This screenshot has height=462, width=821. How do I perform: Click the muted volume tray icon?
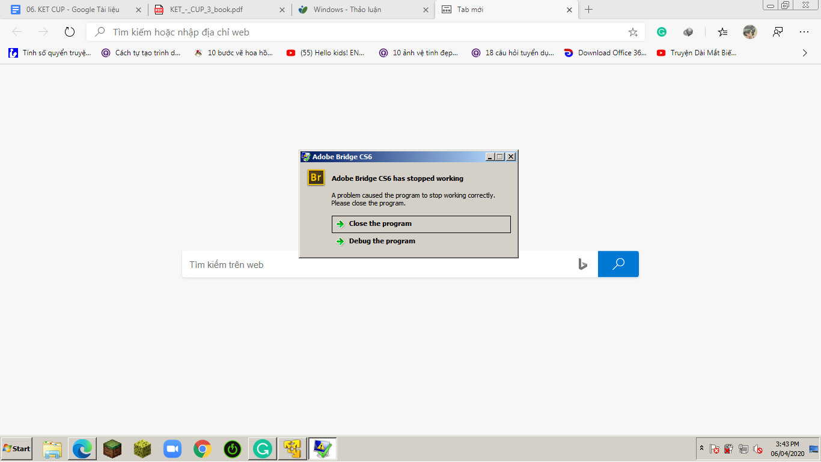click(758, 449)
